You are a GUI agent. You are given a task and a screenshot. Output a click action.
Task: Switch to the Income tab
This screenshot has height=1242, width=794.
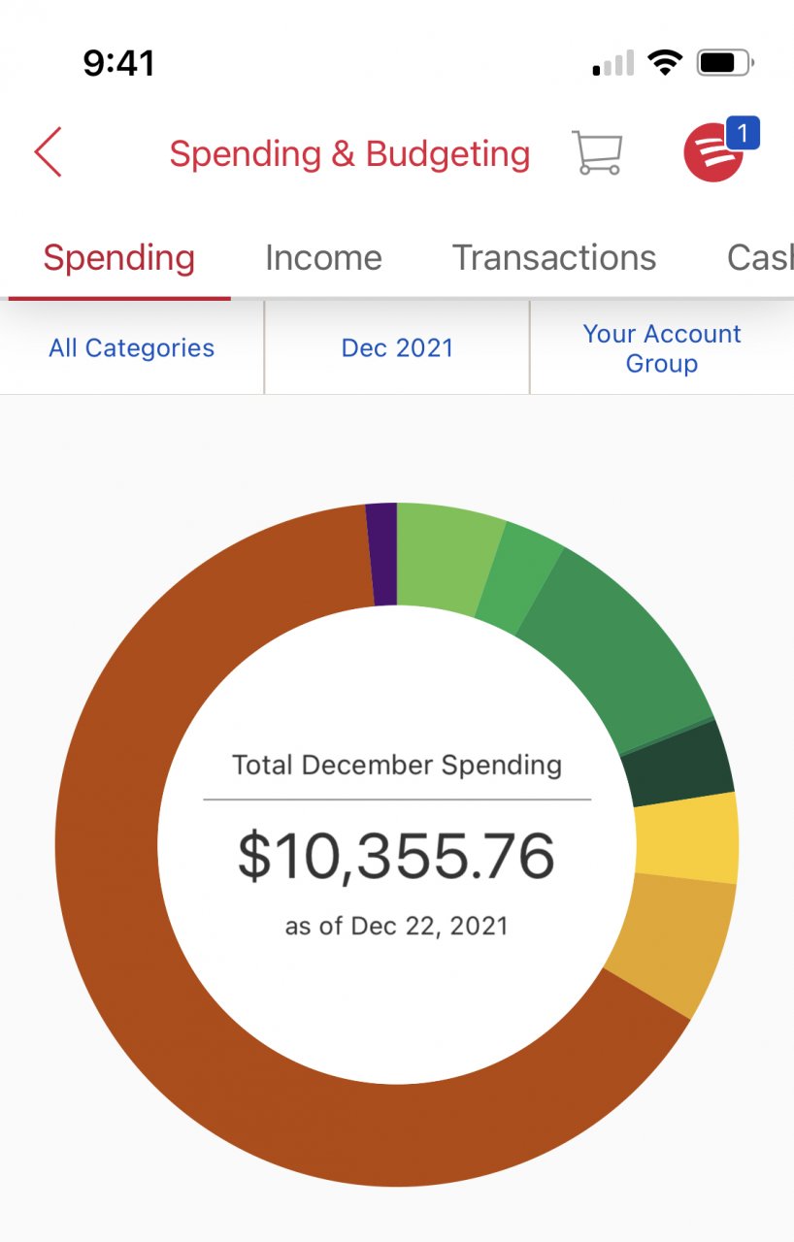click(x=323, y=258)
